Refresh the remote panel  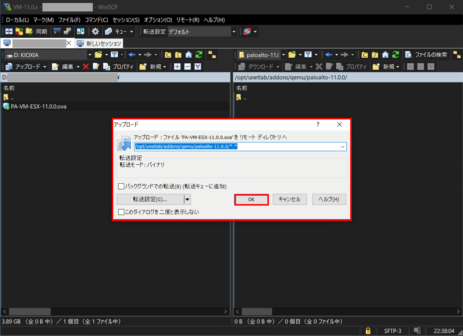tap(396, 55)
